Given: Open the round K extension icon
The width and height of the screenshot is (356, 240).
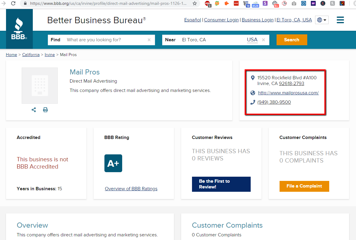Looking at the screenshot, I should 323,3.
